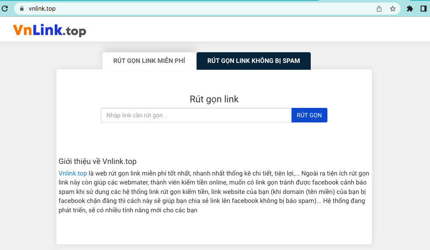Open the RÚT GỌN LINK KHÔNG BỊ SPAM tab
Viewport: 430px width, 250px height.
253,61
